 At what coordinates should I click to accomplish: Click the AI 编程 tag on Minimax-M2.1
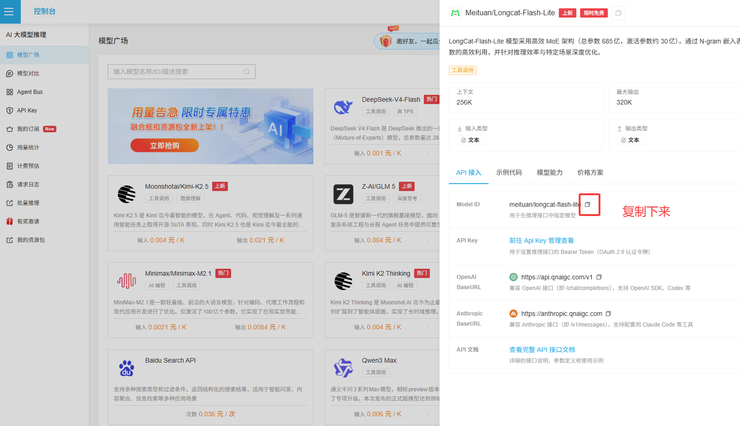pyautogui.click(x=157, y=285)
